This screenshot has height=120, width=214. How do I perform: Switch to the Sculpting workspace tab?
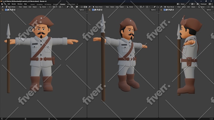pyautogui.click(x=40, y=4)
